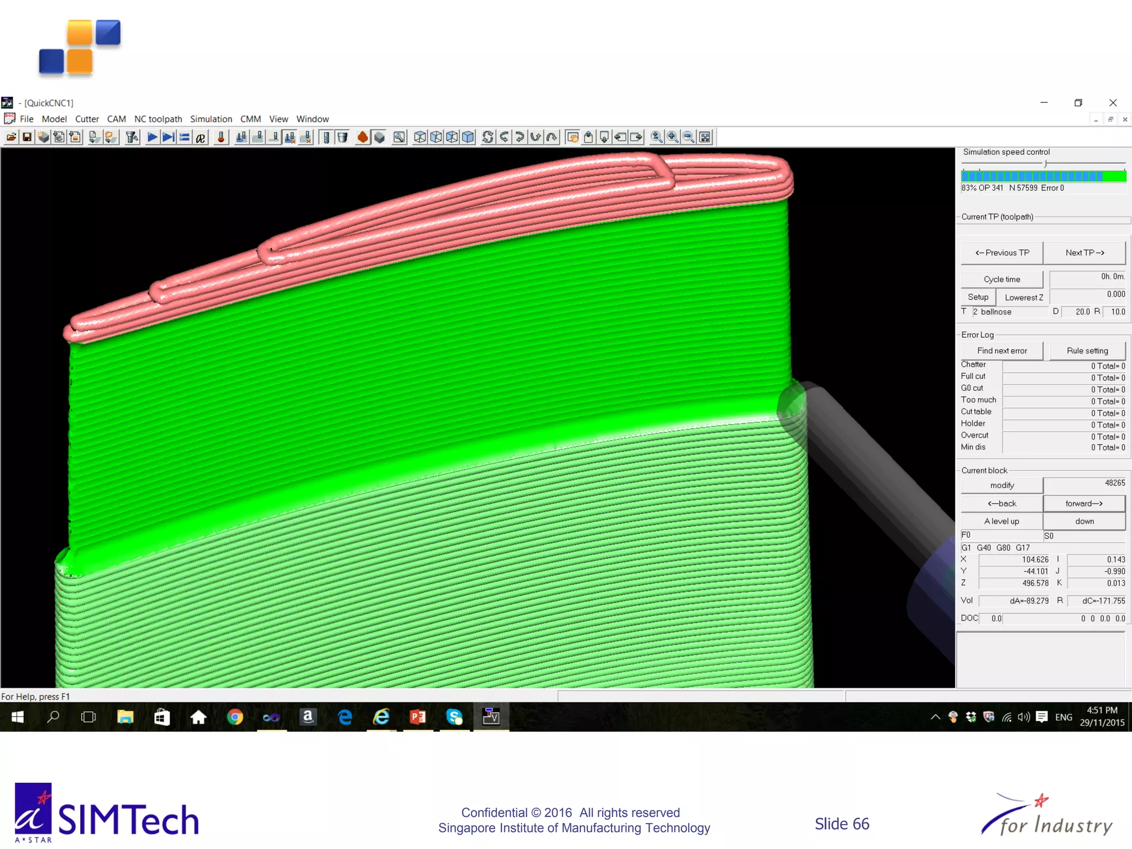
Task: Click the zoom in magnifier icon
Action: pyautogui.click(x=673, y=137)
